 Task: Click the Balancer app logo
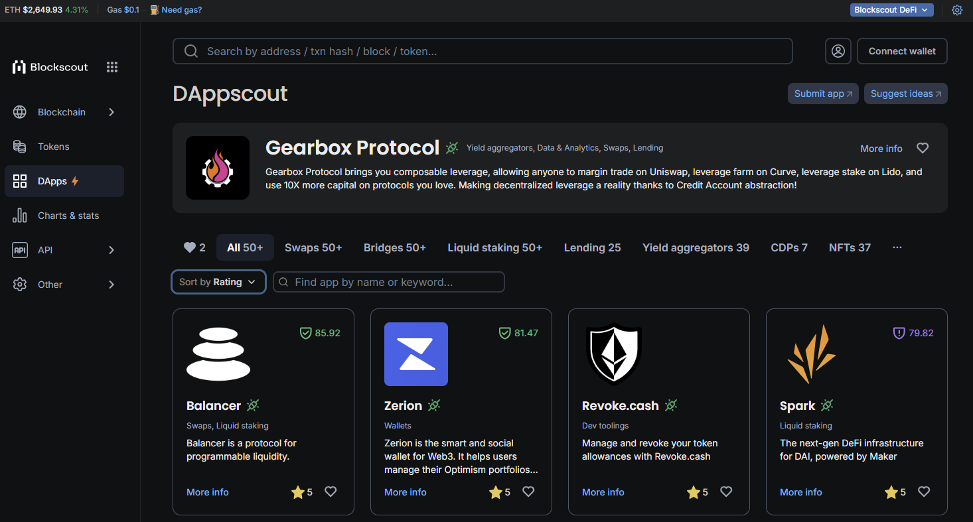click(218, 354)
